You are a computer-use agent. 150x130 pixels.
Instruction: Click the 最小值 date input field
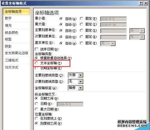pyautogui.click(x=113, y=19)
